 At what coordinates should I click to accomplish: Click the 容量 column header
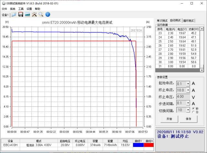coord(95,141)
